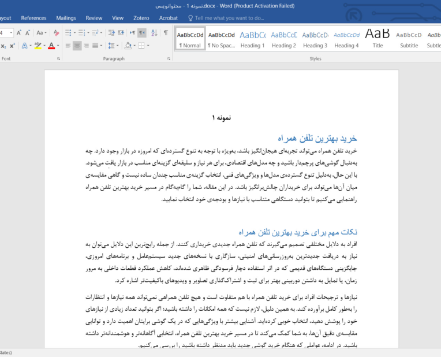The image size is (441, 357).
Task: Expand the numbering library dropdown
Action: [x=88, y=33]
